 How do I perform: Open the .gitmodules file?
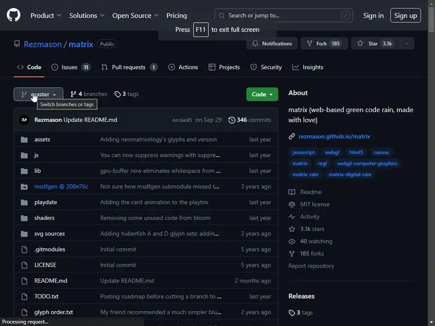tap(50, 250)
